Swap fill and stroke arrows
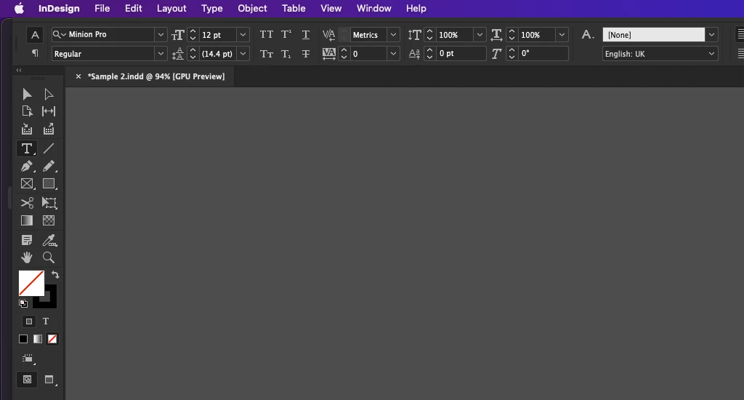The height and width of the screenshot is (400, 744). tap(55, 275)
